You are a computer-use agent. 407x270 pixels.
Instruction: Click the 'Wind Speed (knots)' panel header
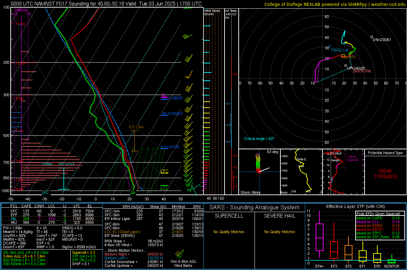[212, 12]
